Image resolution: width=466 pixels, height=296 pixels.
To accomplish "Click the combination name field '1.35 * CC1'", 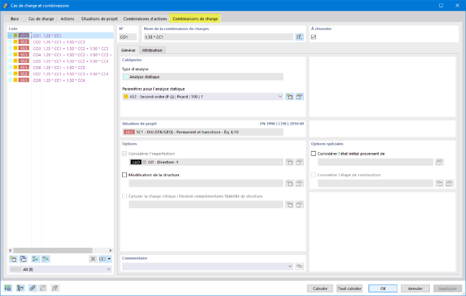I will coord(218,37).
